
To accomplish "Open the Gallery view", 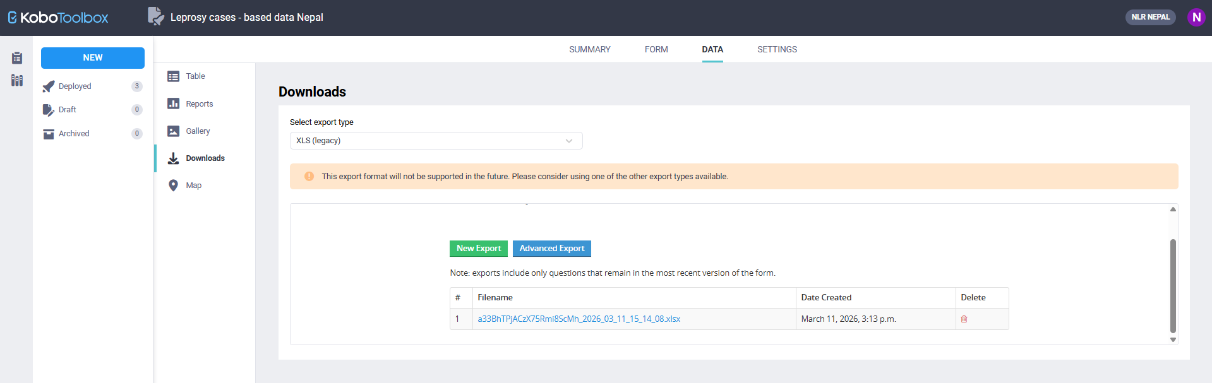I will pos(197,131).
